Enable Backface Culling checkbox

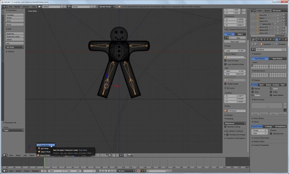click(225, 127)
